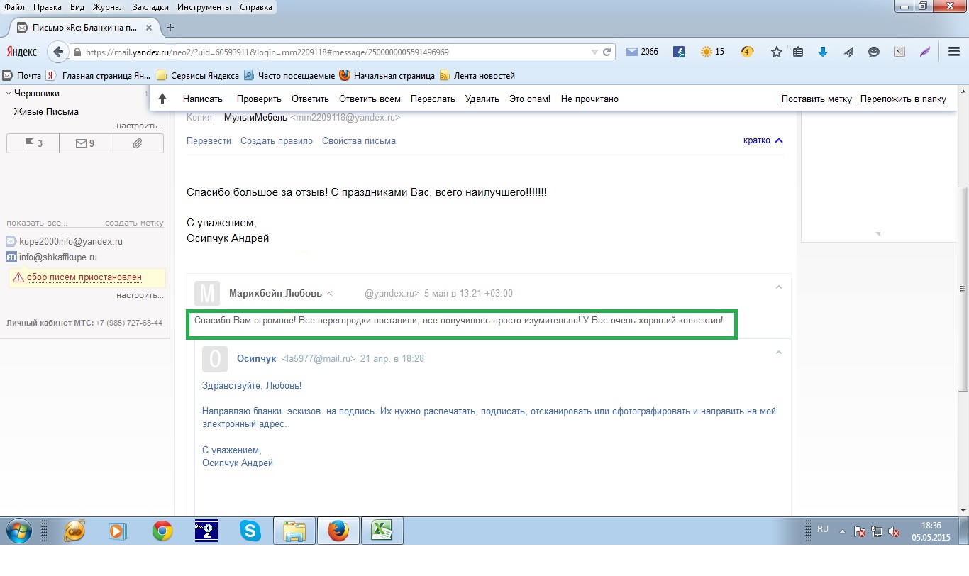This screenshot has height=576, width=969.
Task: Reload the page with refresh icon
Action: click(x=607, y=52)
